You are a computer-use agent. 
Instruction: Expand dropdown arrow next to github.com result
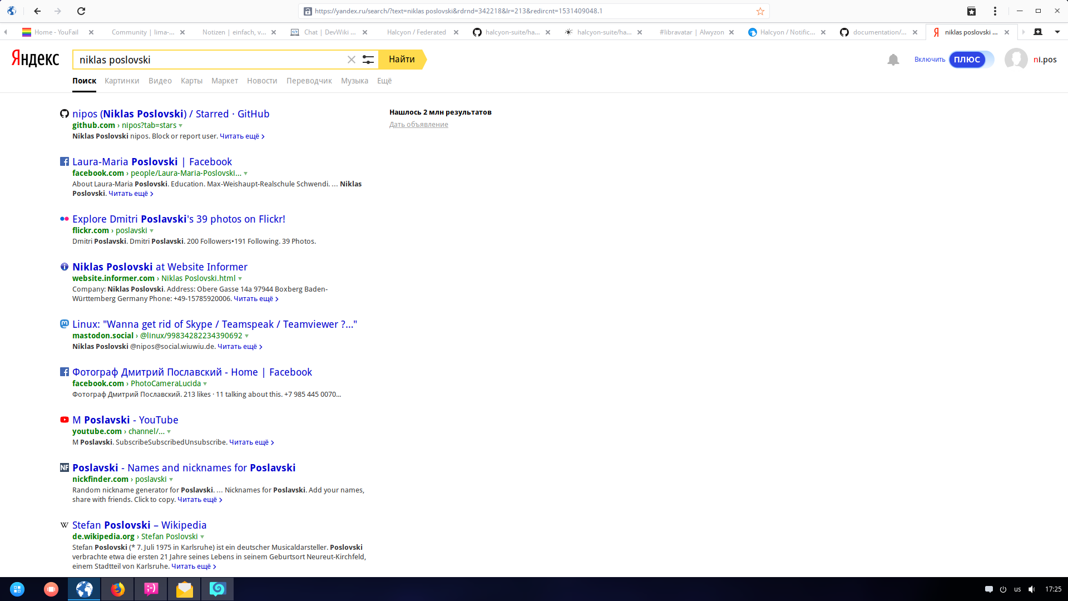[x=180, y=126]
